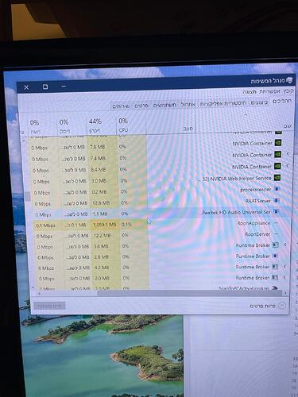Click the NVIDIA Web Helper Service icon

(277, 177)
